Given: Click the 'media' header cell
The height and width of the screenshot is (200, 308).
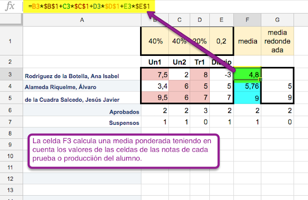Looking at the screenshot, I should click(x=247, y=41).
